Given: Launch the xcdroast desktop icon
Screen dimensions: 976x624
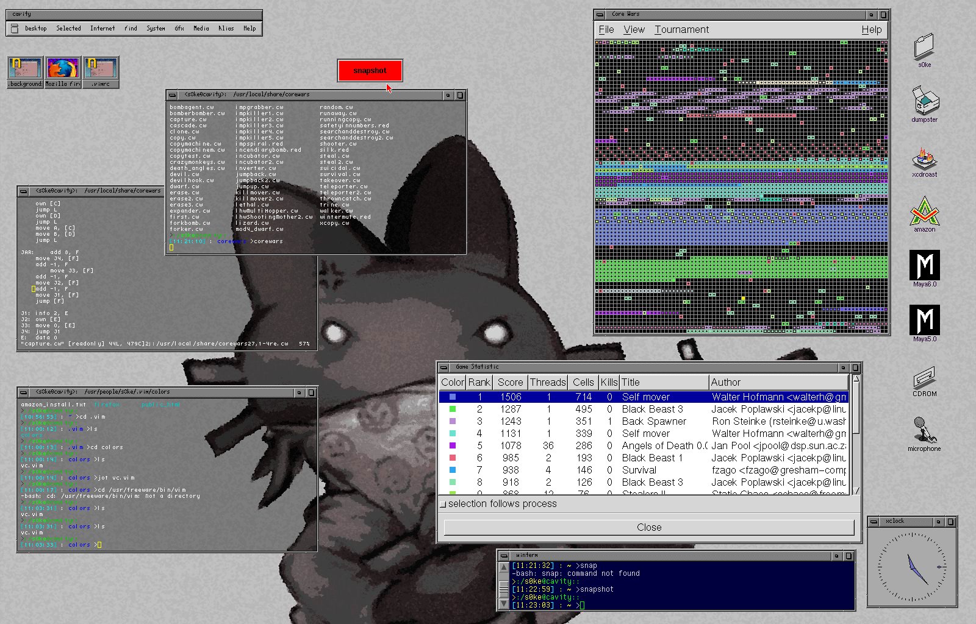Looking at the screenshot, I should [x=924, y=157].
